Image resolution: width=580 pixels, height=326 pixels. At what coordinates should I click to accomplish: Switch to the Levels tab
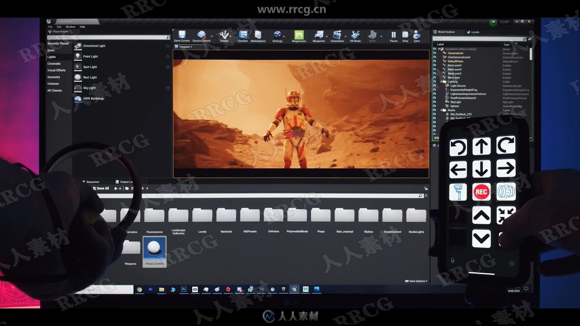point(473,32)
